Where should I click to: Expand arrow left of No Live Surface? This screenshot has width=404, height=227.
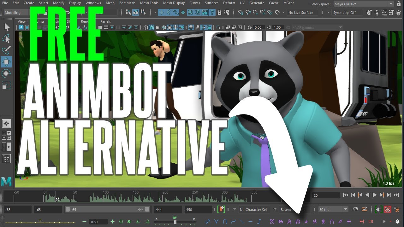(x=283, y=13)
